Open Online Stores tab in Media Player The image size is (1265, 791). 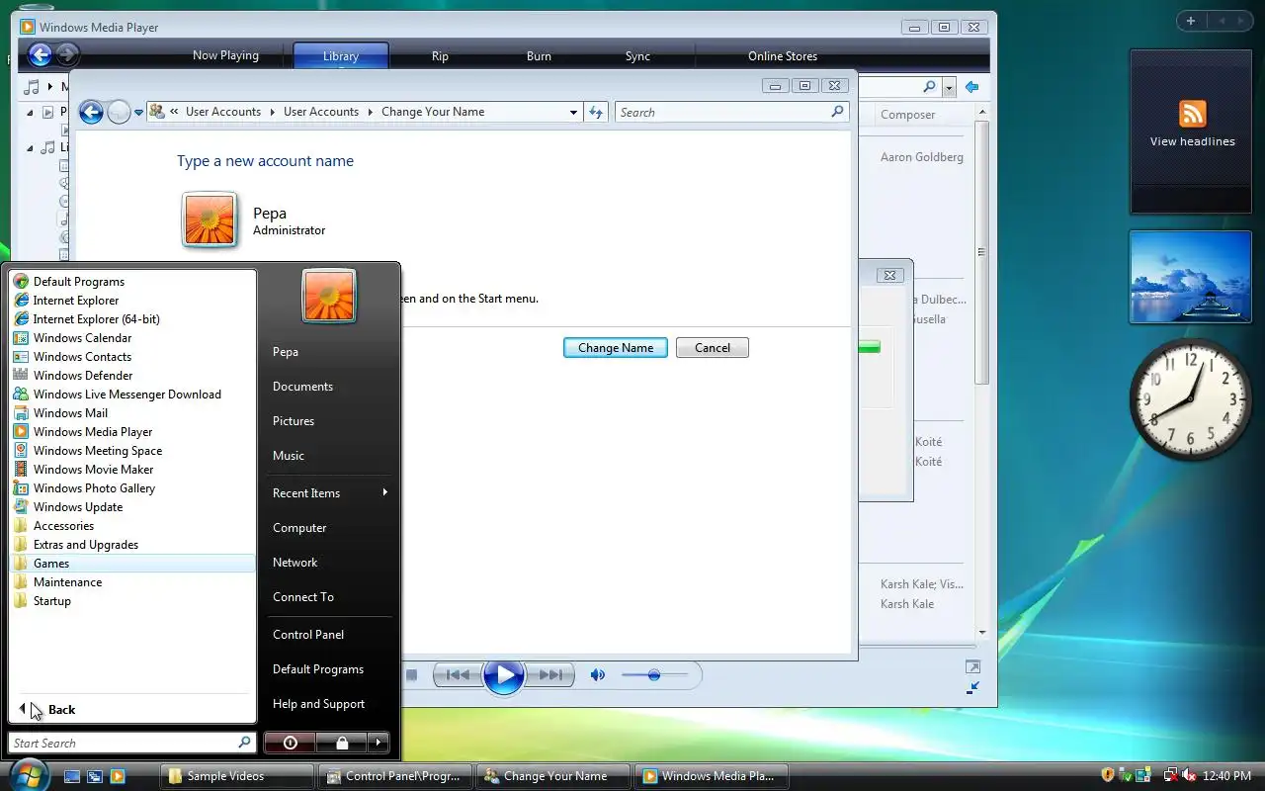click(x=783, y=56)
